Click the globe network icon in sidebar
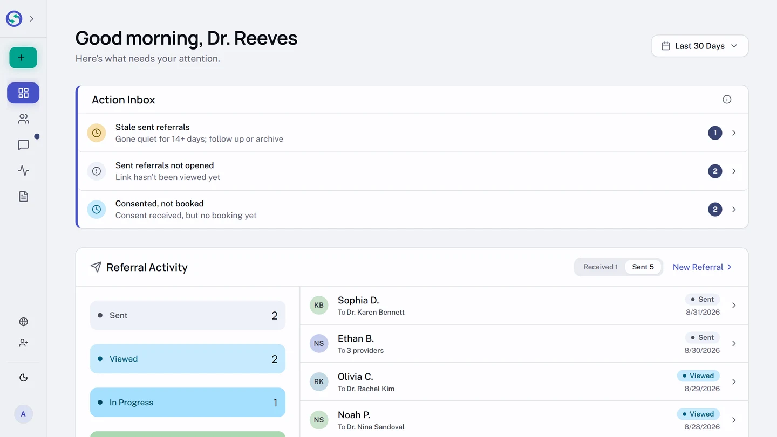The height and width of the screenshot is (437, 777). (23, 322)
